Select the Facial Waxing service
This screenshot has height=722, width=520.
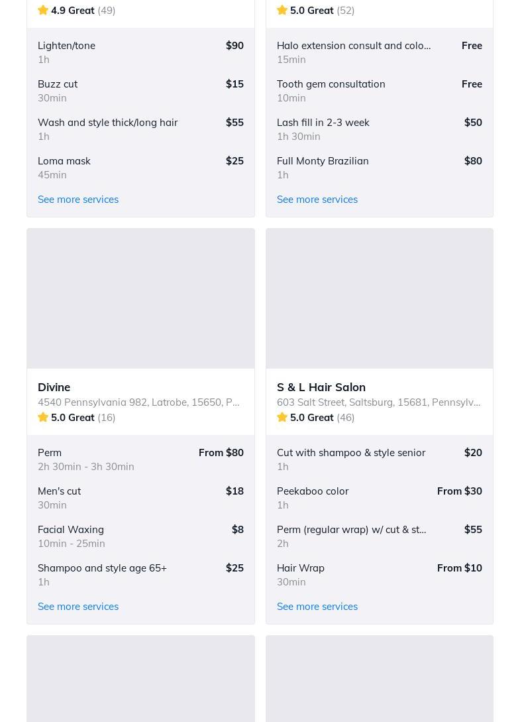click(140, 536)
